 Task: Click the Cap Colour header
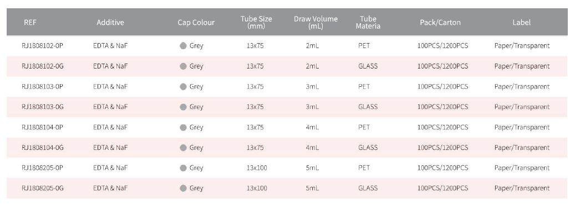[x=196, y=22]
